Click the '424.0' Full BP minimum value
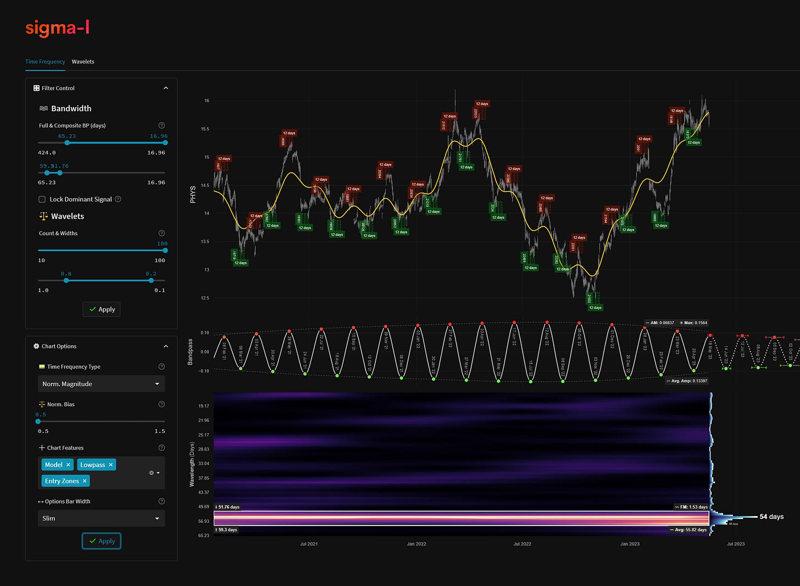Viewport: 800px width, 586px height. 47,153
